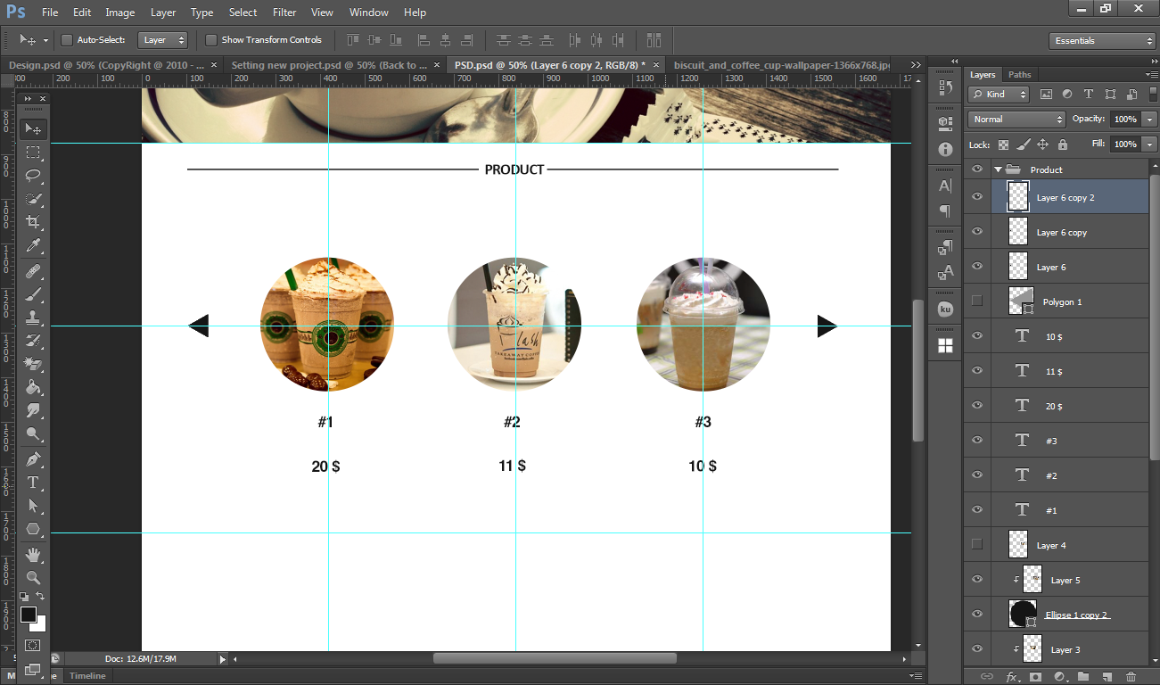Hide Layer 6 copy 2
Viewport: 1160px width, 685px height.
977,197
